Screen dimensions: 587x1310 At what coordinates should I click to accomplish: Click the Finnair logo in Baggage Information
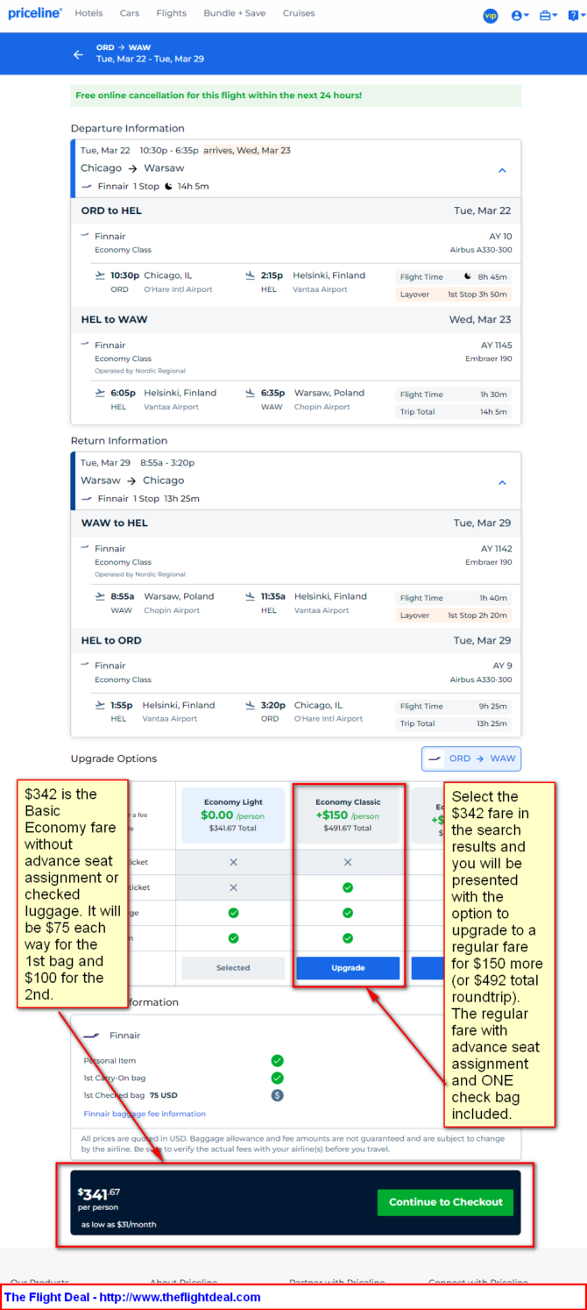coord(91,1036)
